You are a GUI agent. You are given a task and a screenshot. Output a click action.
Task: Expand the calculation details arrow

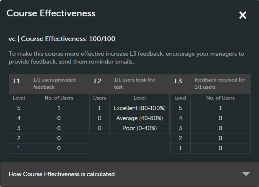pyautogui.click(x=246, y=174)
